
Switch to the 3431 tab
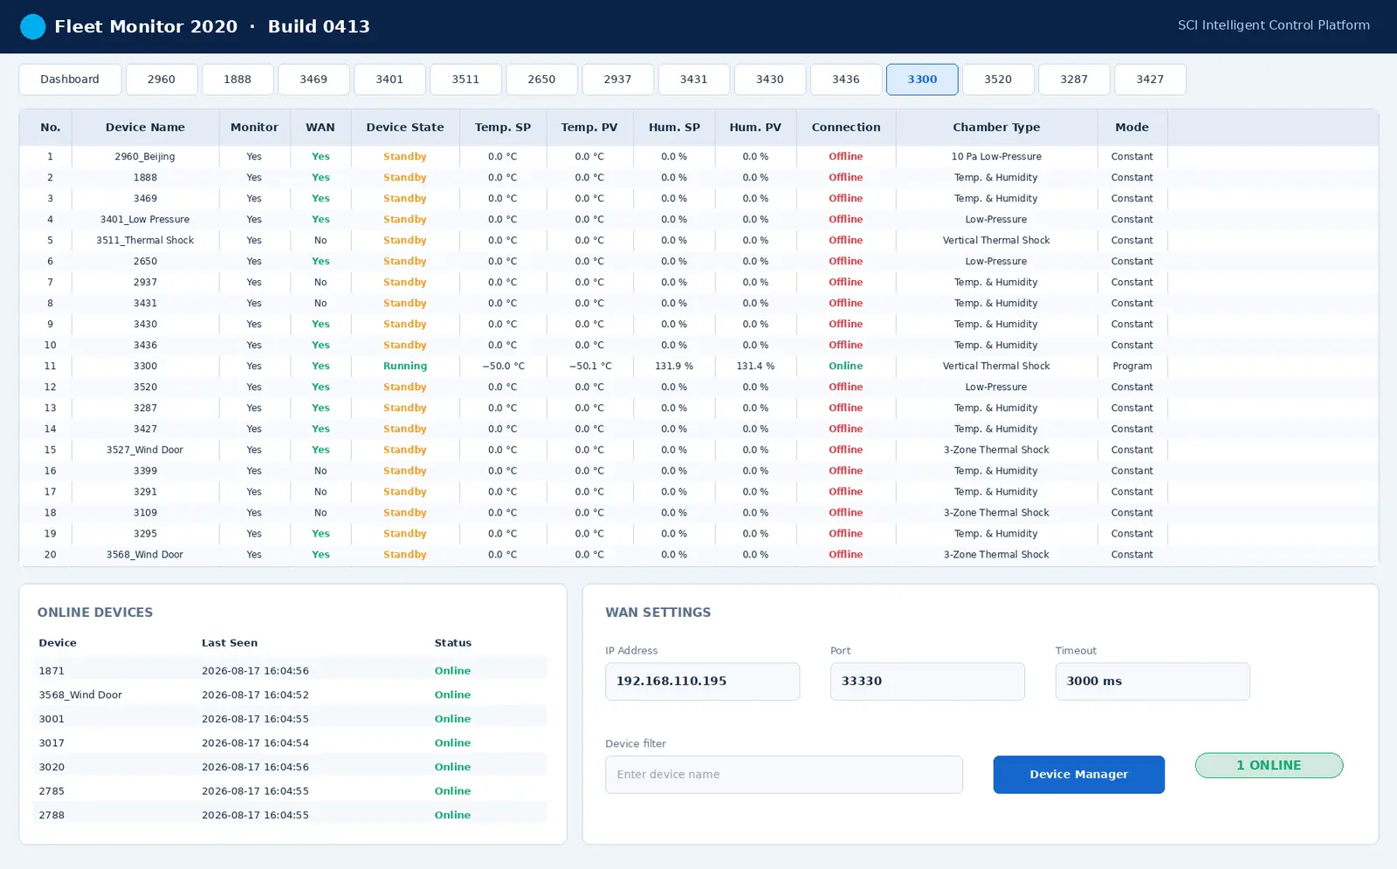point(693,79)
